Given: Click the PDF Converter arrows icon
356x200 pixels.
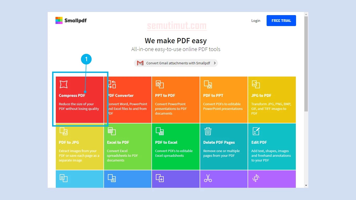Looking at the screenshot, I should point(112,84).
